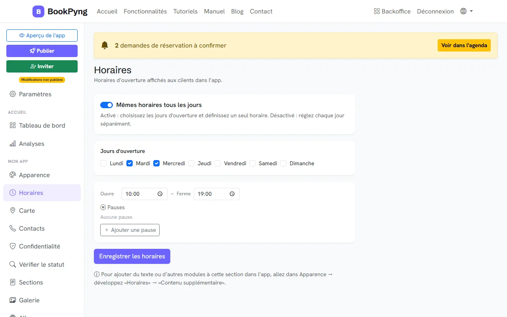Click the globe language icon
The height and width of the screenshot is (317, 507).
pyautogui.click(x=463, y=11)
